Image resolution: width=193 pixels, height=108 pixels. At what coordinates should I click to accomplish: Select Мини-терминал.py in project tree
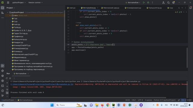tap(21, 60)
